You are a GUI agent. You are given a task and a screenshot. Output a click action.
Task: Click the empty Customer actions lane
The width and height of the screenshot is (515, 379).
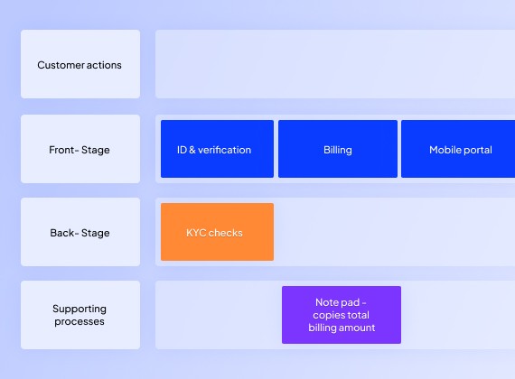(335, 64)
